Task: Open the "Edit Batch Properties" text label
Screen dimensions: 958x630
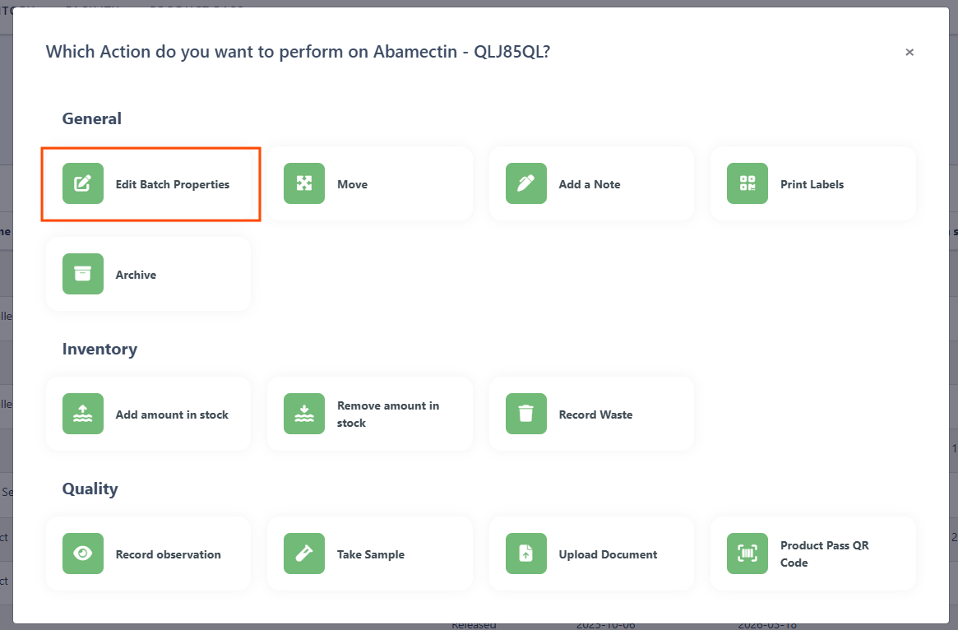Action: tap(173, 184)
